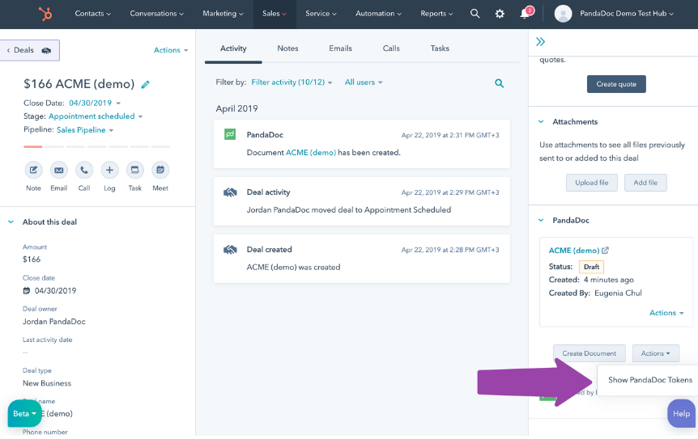This screenshot has height=439, width=698.
Task: Click the deal stage progress bar
Action: 97,146
